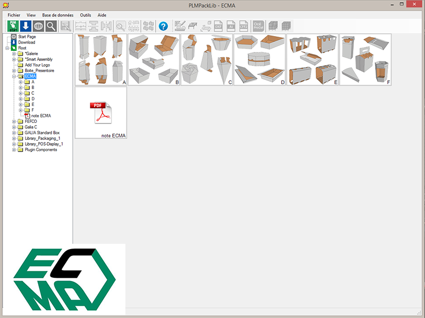Select the F subfolder in tree
425x318 pixels.
33,110
